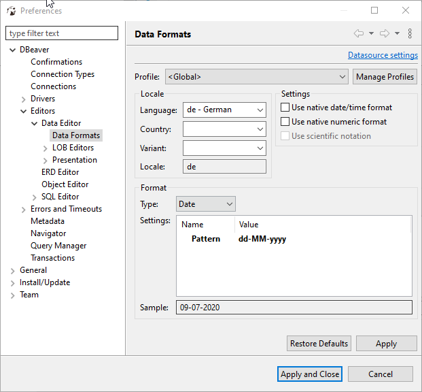This screenshot has height=392, width=422.
Task: Enable Use native date/time format
Action: pos(285,108)
